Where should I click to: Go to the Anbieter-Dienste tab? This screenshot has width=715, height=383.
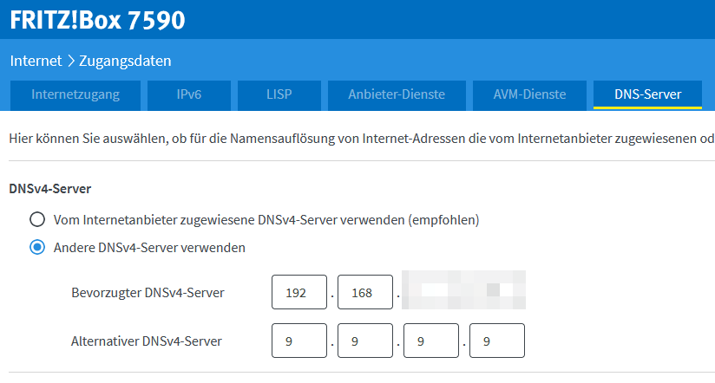coord(397,95)
